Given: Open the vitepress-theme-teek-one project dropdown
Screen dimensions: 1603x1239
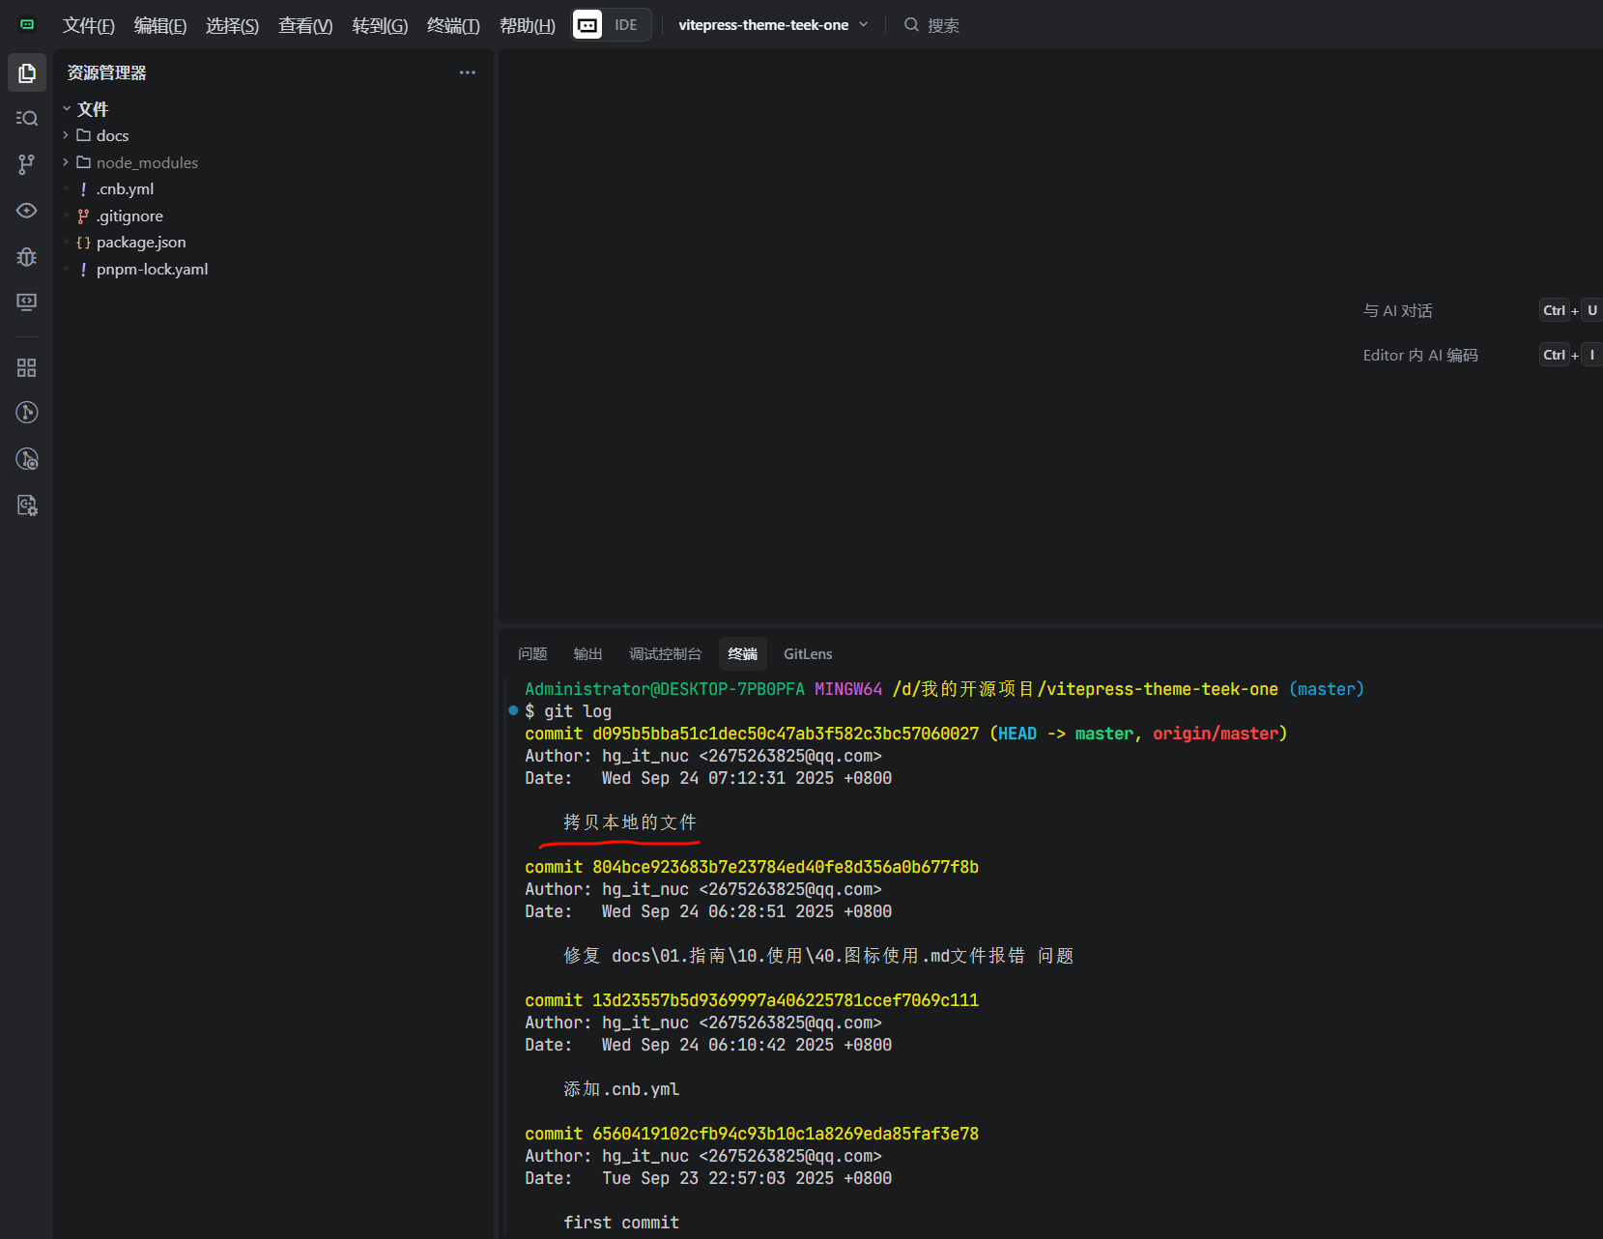Looking at the screenshot, I should [x=772, y=25].
